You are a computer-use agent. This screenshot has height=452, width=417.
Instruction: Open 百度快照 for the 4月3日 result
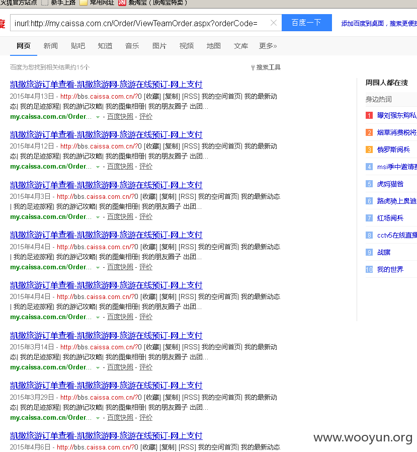click(120, 216)
